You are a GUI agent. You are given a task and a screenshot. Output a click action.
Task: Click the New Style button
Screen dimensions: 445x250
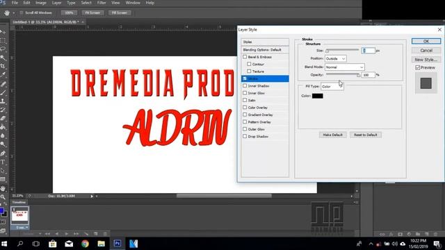coord(426,60)
